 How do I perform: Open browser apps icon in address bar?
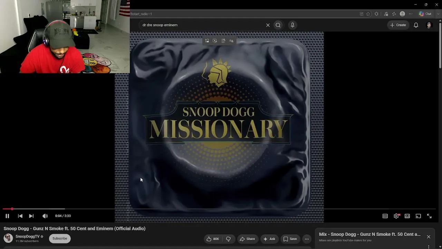362,14
